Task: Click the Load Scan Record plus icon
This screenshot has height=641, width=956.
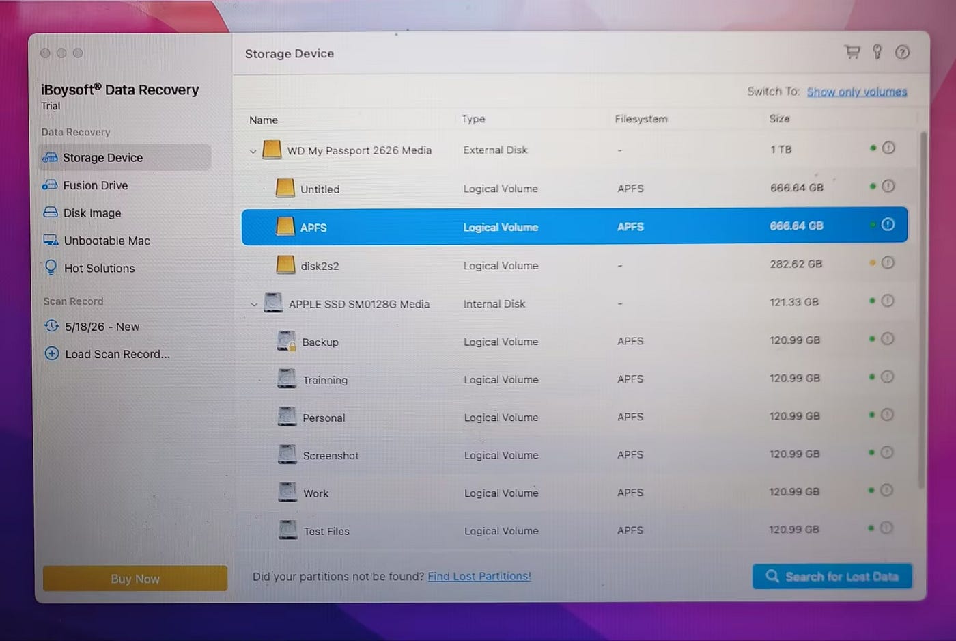Action: click(x=51, y=353)
